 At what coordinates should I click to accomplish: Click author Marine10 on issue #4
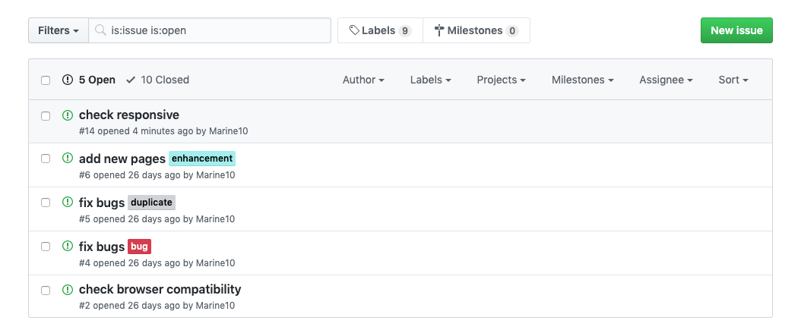point(216,262)
